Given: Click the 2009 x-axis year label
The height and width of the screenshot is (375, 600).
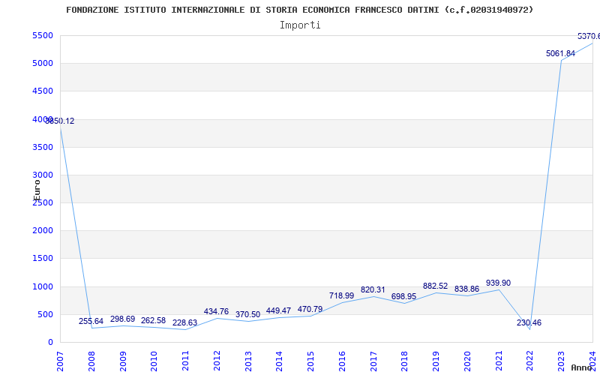Looking at the screenshot, I should click(x=123, y=361).
